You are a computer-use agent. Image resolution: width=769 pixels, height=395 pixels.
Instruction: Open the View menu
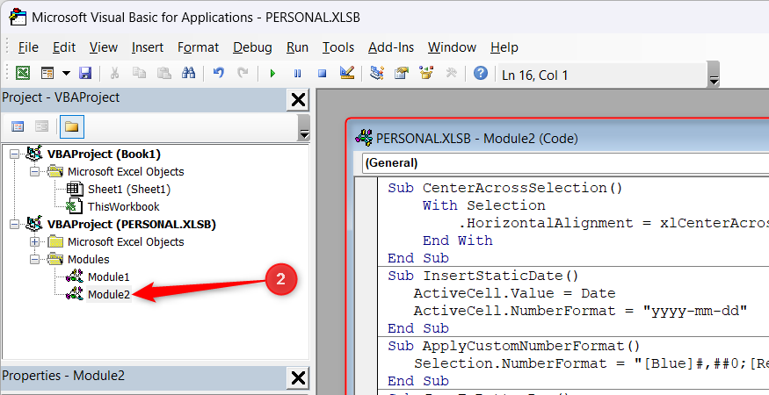[x=104, y=47]
